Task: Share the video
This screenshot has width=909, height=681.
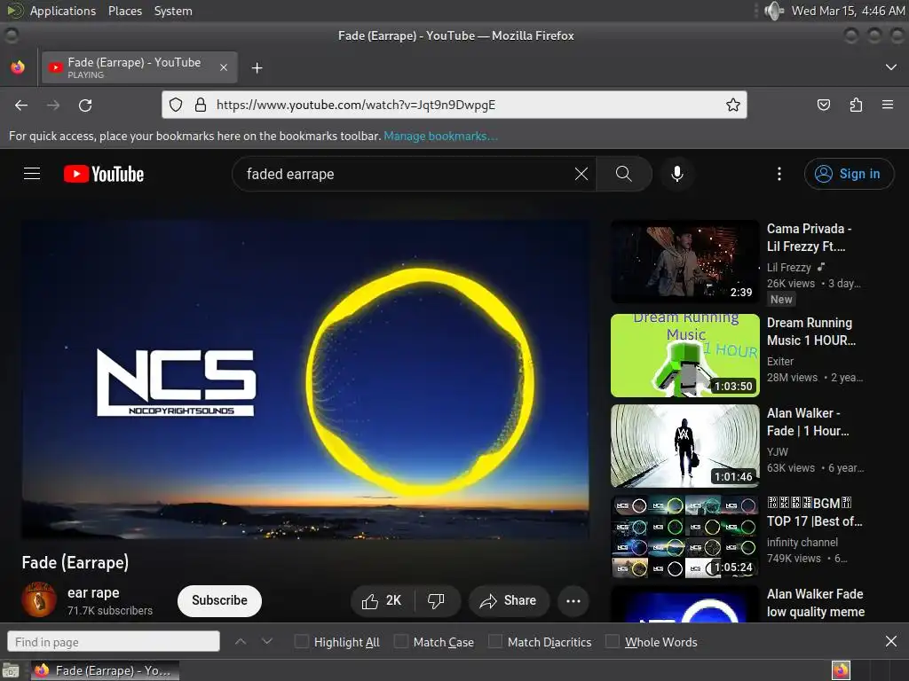Action: 508,600
